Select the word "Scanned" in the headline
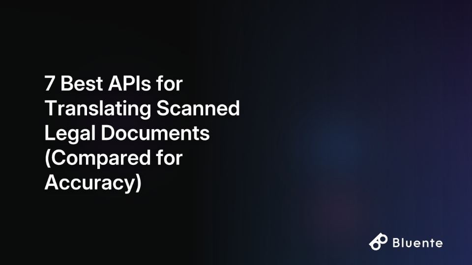 pos(198,108)
